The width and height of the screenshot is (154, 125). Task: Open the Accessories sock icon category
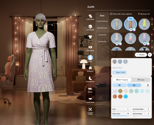pos(90,79)
